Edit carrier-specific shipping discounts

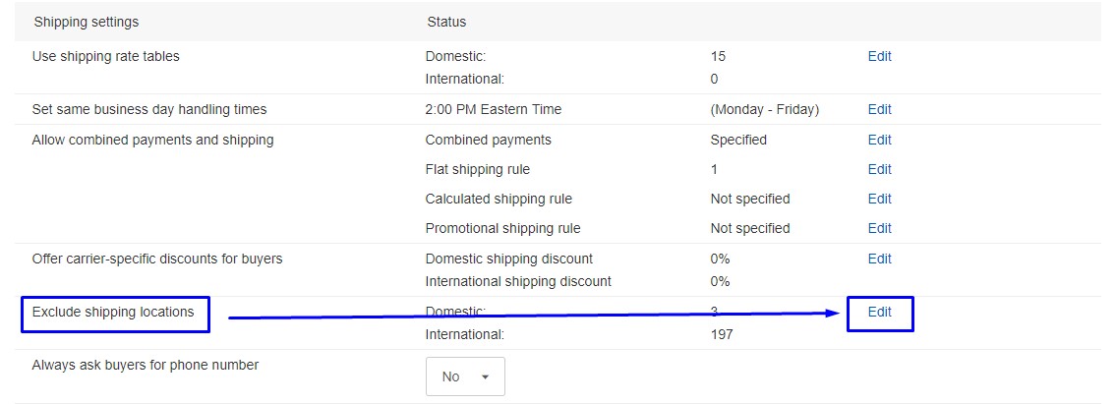pyautogui.click(x=879, y=259)
